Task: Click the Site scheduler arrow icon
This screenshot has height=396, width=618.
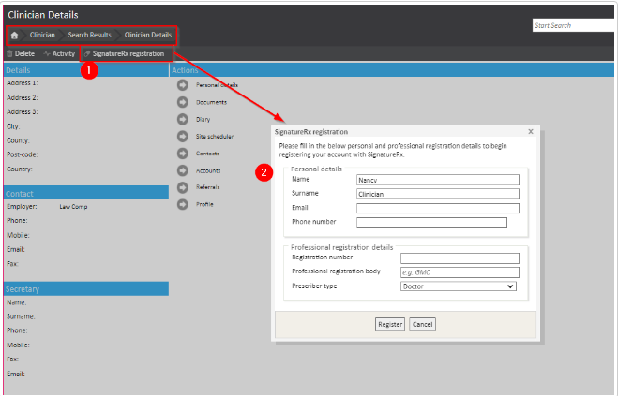Action: pyautogui.click(x=183, y=137)
